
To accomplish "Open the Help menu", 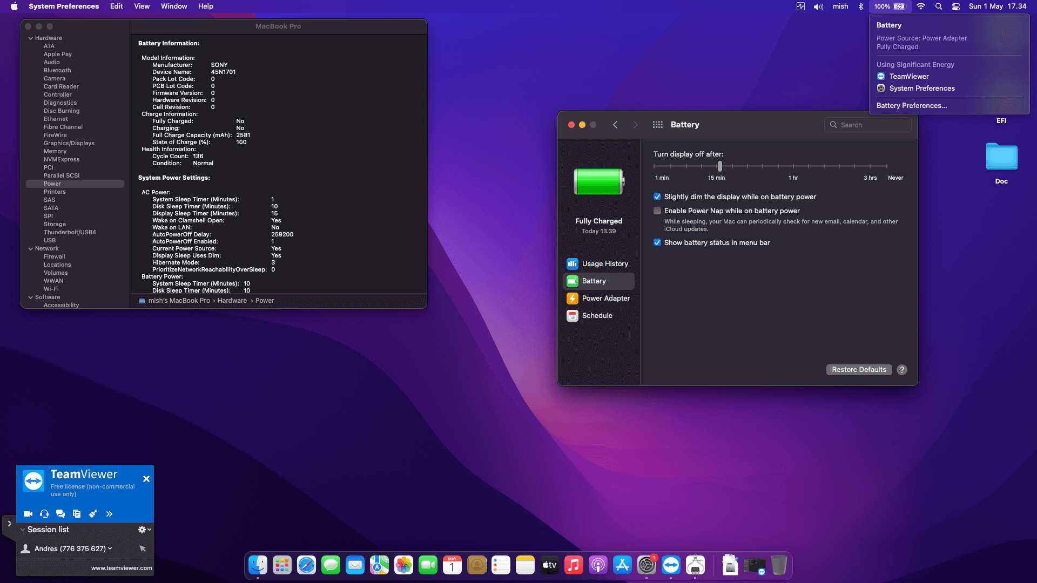I will pyautogui.click(x=205, y=6).
